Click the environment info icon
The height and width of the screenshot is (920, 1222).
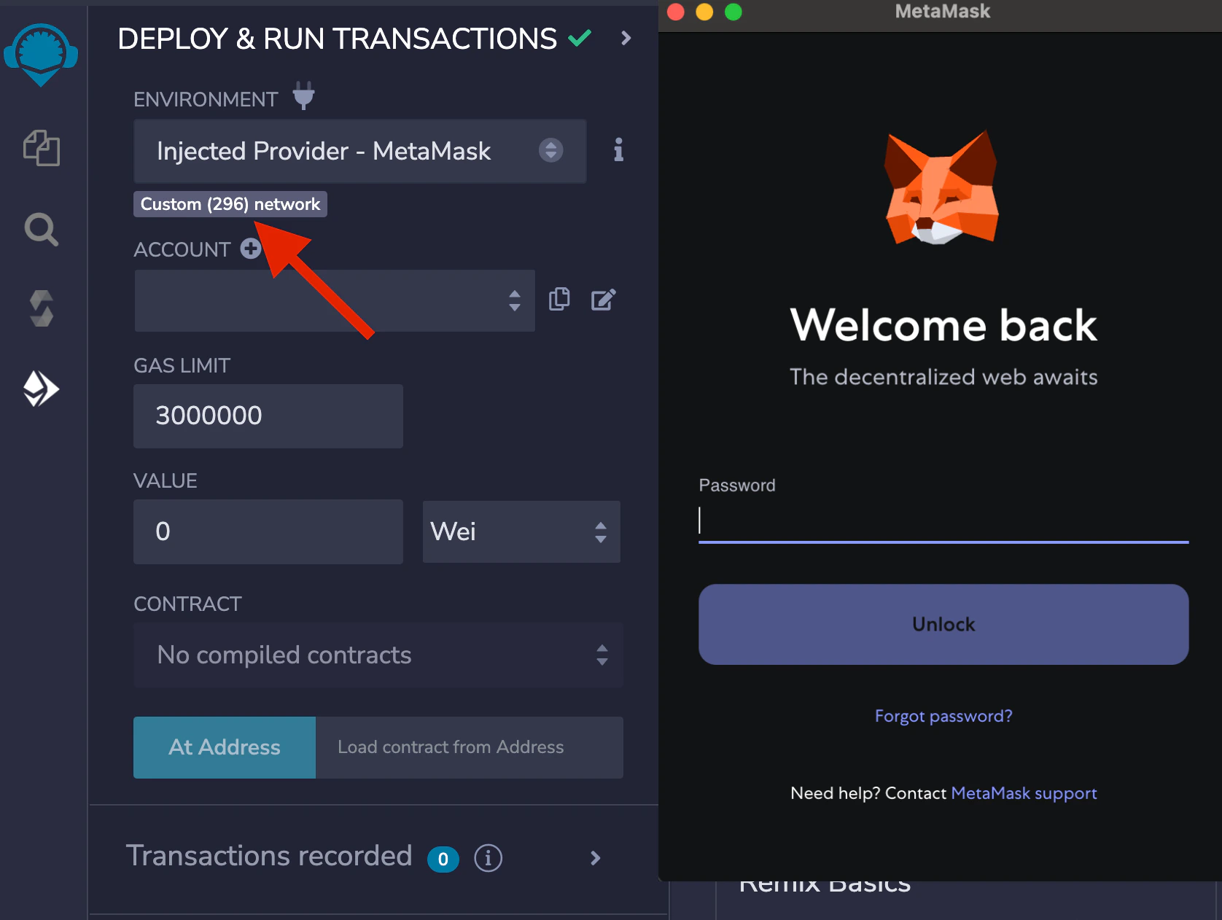(618, 150)
